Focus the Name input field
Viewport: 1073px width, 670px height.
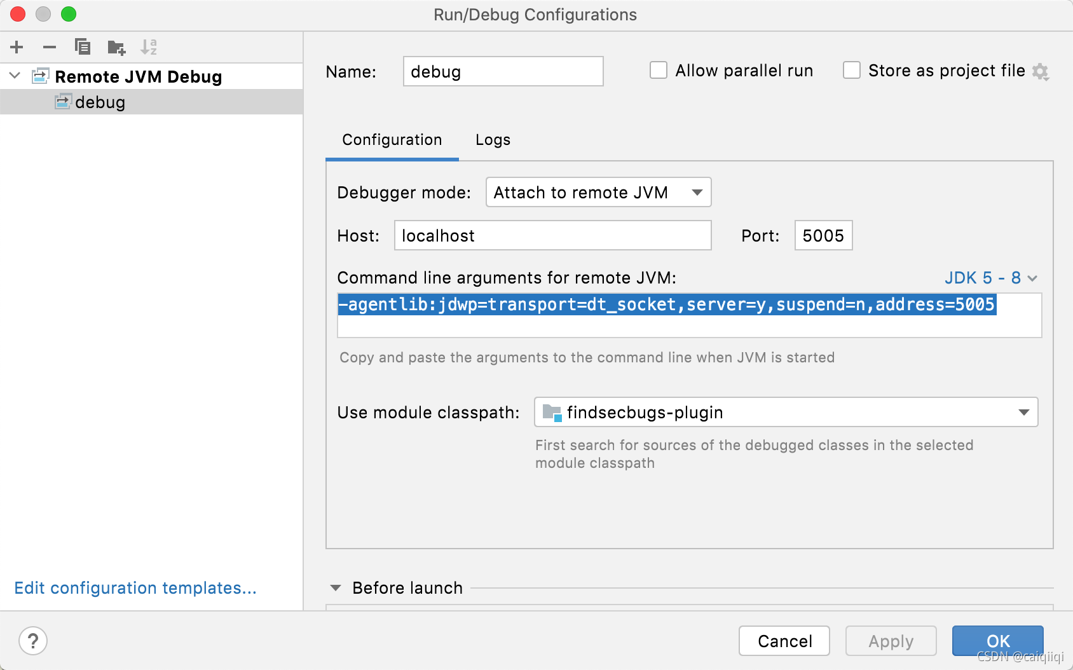point(503,71)
